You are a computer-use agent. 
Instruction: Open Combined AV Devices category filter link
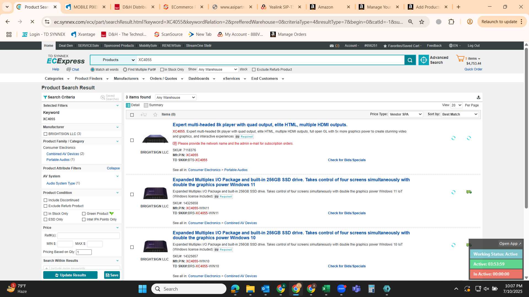pyautogui.click(x=63, y=154)
